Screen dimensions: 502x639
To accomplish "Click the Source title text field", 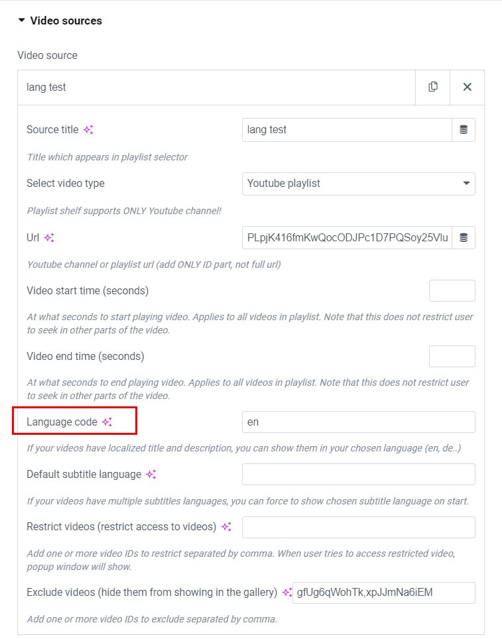I will tap(347, 130).
